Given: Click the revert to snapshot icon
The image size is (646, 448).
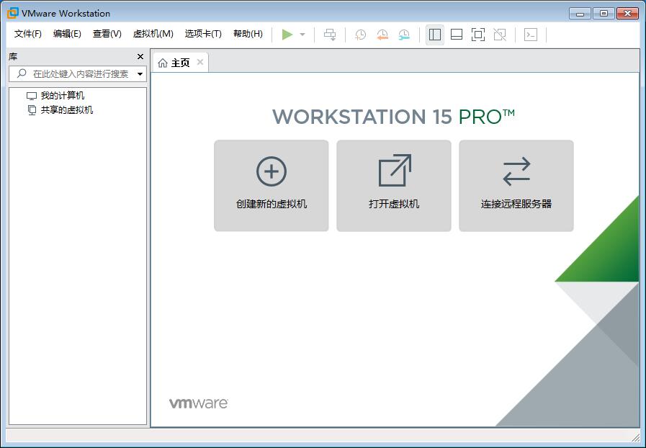Looking at the screenshot, I should (x=382, y=35).
